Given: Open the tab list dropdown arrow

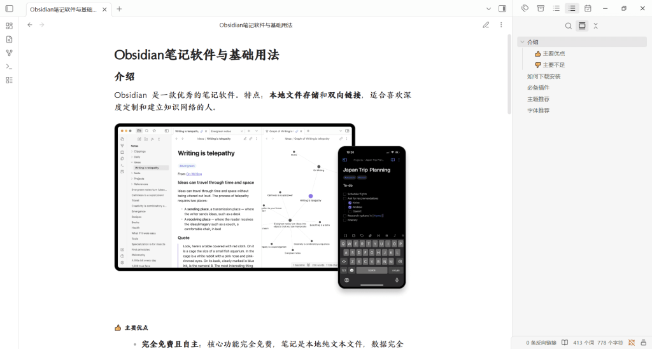Looking at the screenshot, I should [x=488, y=9].
